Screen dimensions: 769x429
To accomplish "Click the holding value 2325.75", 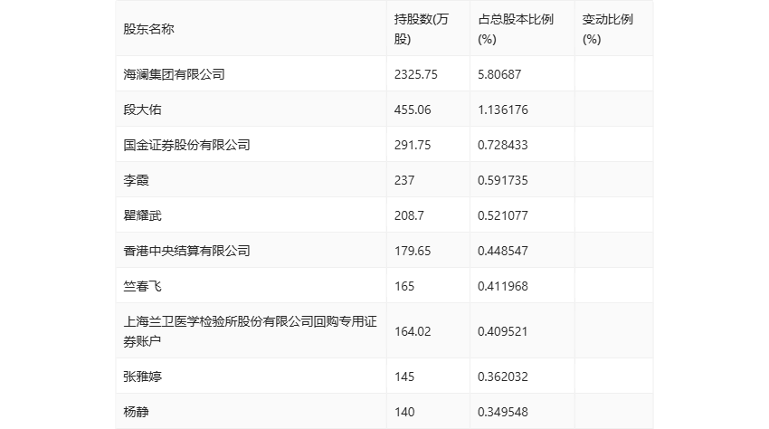I will pos(416,74).
